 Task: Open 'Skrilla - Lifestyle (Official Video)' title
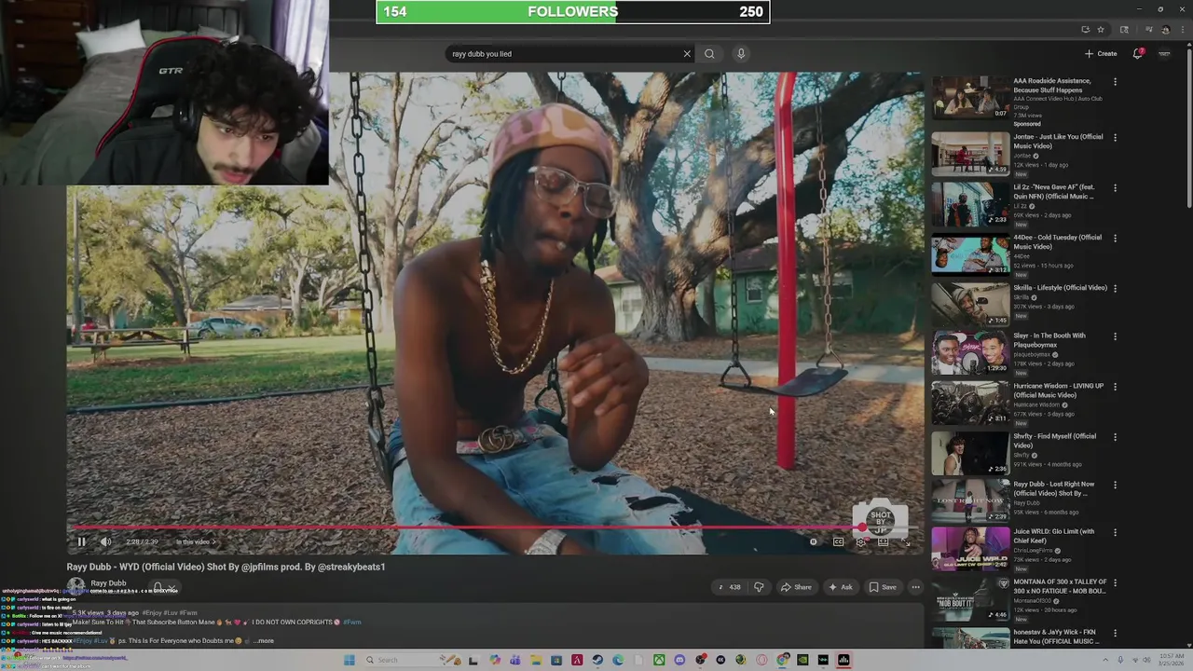pyautogui.click(x=1060, y=288)
